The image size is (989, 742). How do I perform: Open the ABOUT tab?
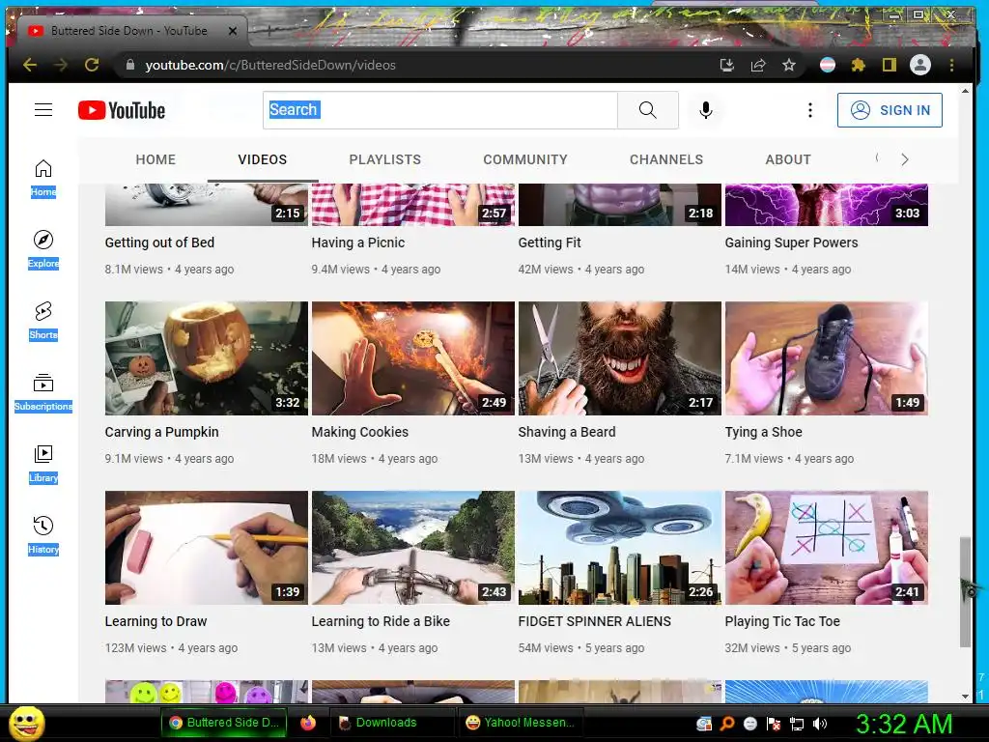coord(788,159)
